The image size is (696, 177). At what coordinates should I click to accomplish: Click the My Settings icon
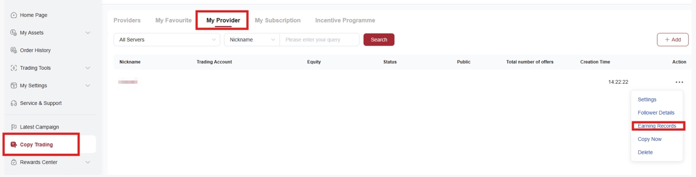14,86
